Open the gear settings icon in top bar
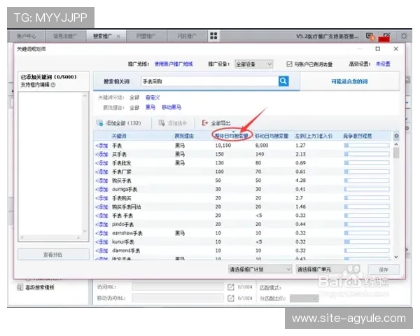This screenshot has height=336, width=420. 404,36
